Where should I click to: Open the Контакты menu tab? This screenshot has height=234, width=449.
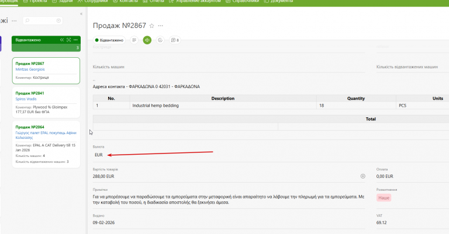pos(126,1)
